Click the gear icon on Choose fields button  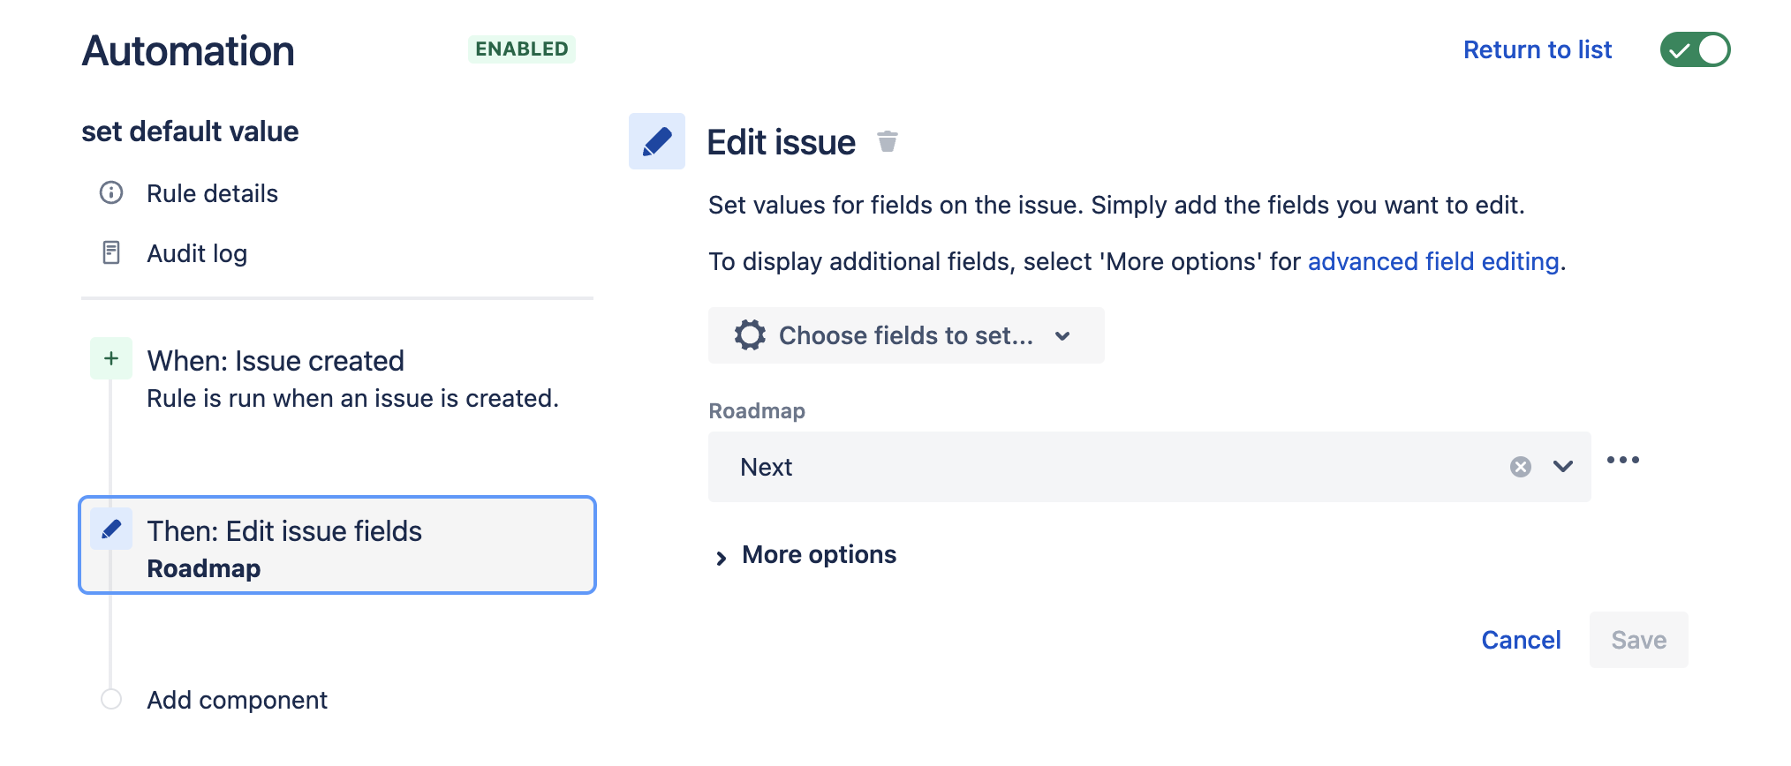coord(749,335)
